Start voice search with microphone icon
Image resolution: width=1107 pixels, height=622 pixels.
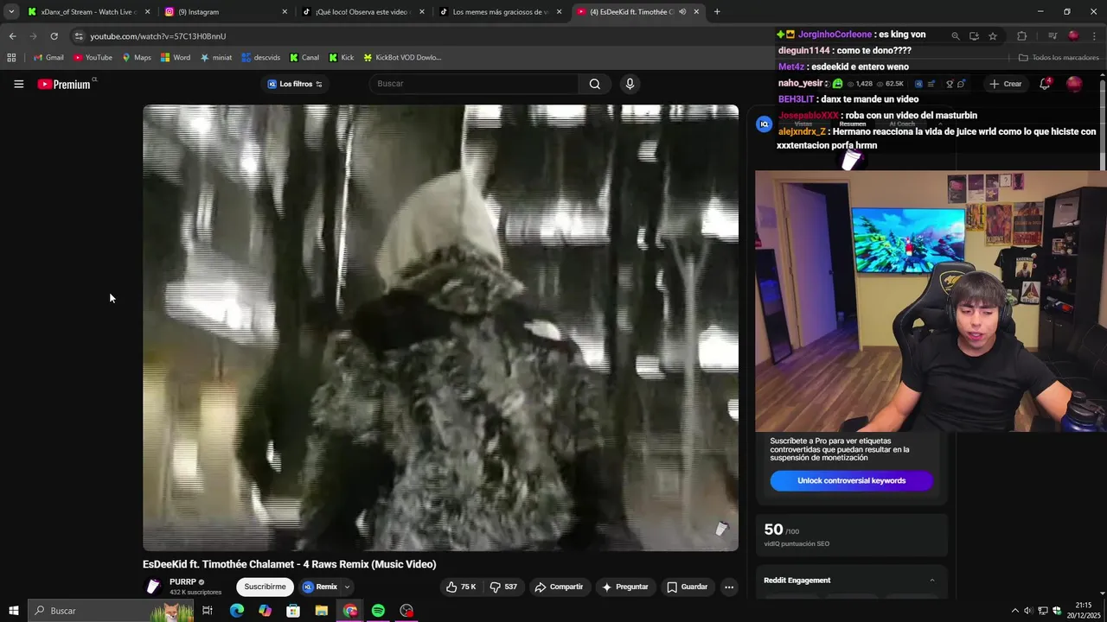(630, 84)
